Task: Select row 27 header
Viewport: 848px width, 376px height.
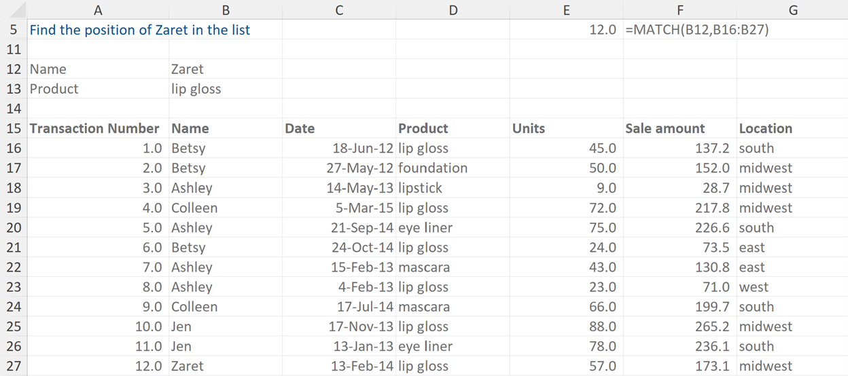Action: click(14, 366)
